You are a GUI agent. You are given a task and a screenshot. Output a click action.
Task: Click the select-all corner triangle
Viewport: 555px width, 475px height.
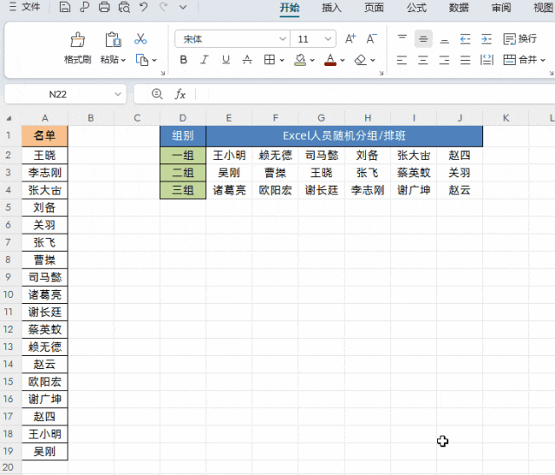[x=9, y=118]
